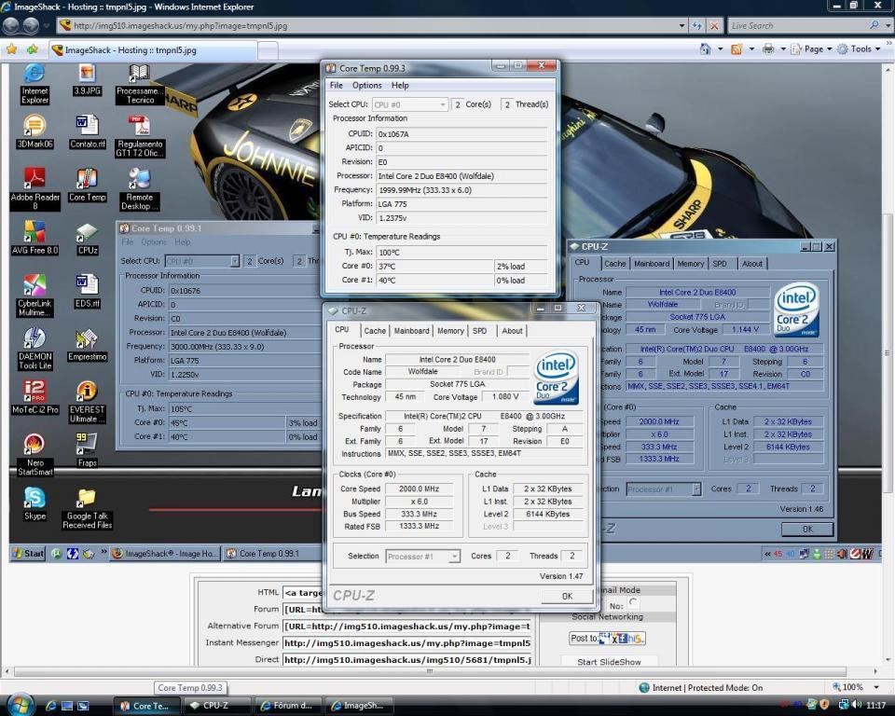Open the IE Tools dropdown menu
Viewport: 895px width, 716px height.
tap(860, 49)
